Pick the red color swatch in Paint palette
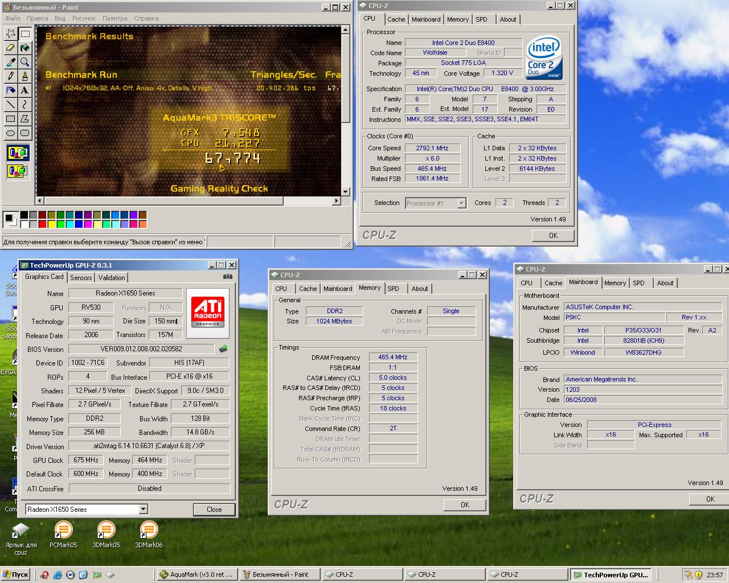Image resolution: width=729 pixels, height=583 pixels. 43,224
